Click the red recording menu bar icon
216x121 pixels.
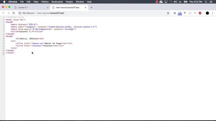[157, 2]
